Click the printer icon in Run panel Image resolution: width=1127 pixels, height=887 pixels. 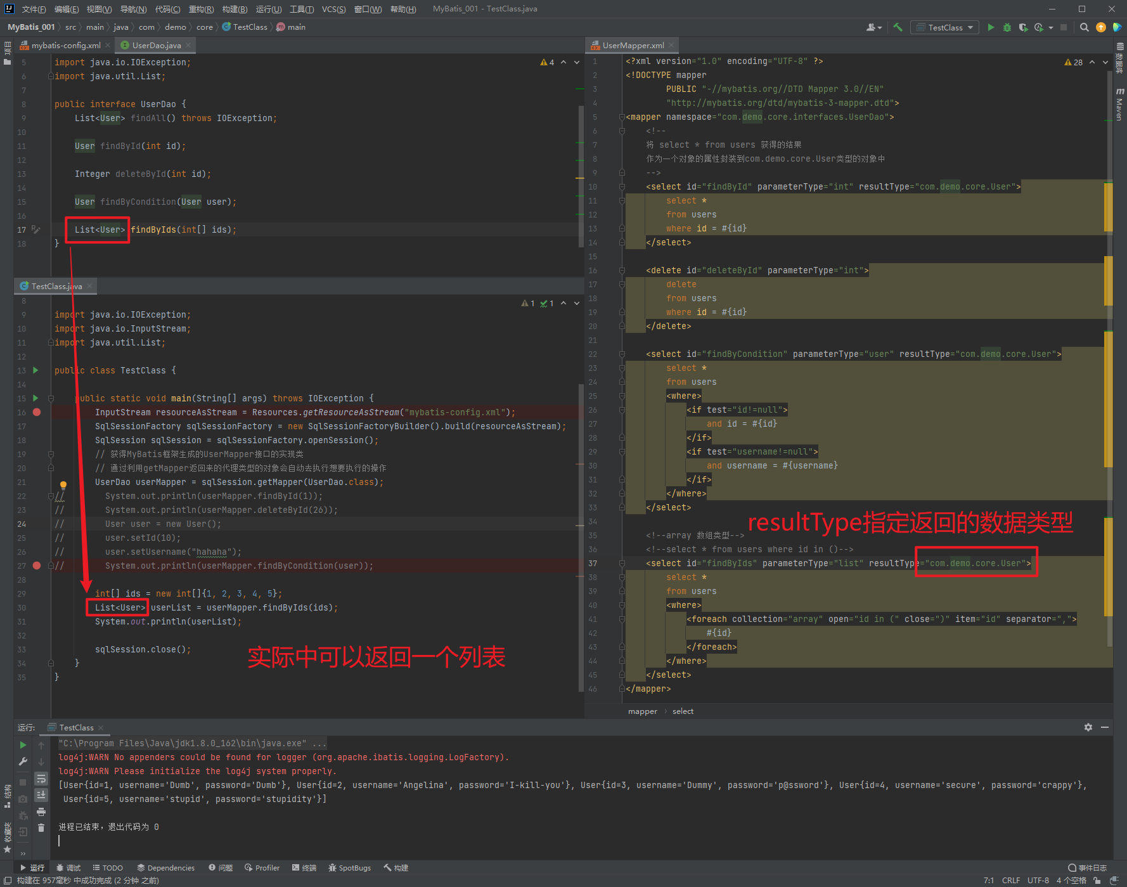(x=41, y=812)
